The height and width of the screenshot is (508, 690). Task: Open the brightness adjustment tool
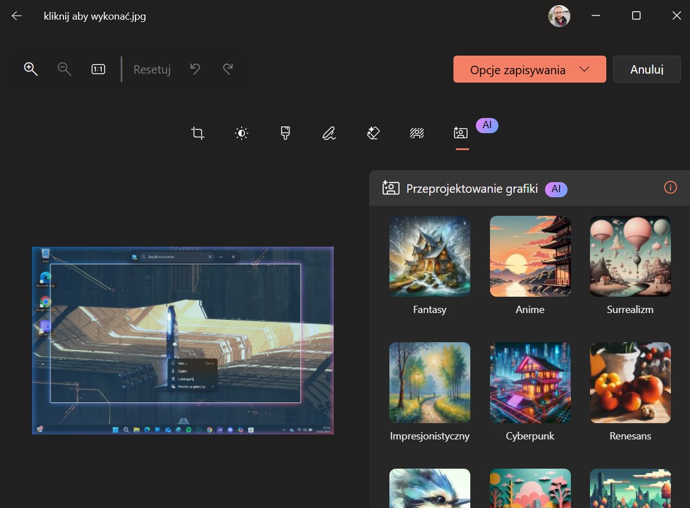point(242,133)
